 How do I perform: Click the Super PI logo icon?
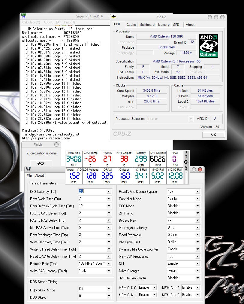coord(24,16)
